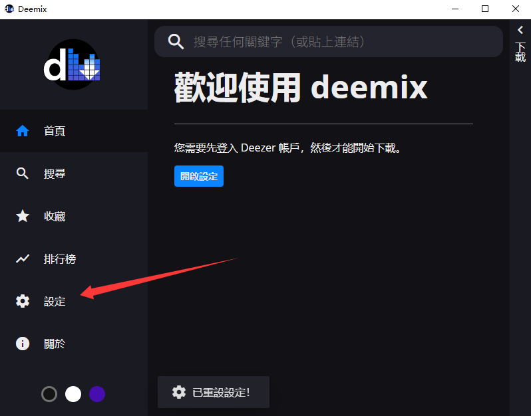
Task: Dismiss the 已重設設定! notification toast
Action: tap(214, 392)
